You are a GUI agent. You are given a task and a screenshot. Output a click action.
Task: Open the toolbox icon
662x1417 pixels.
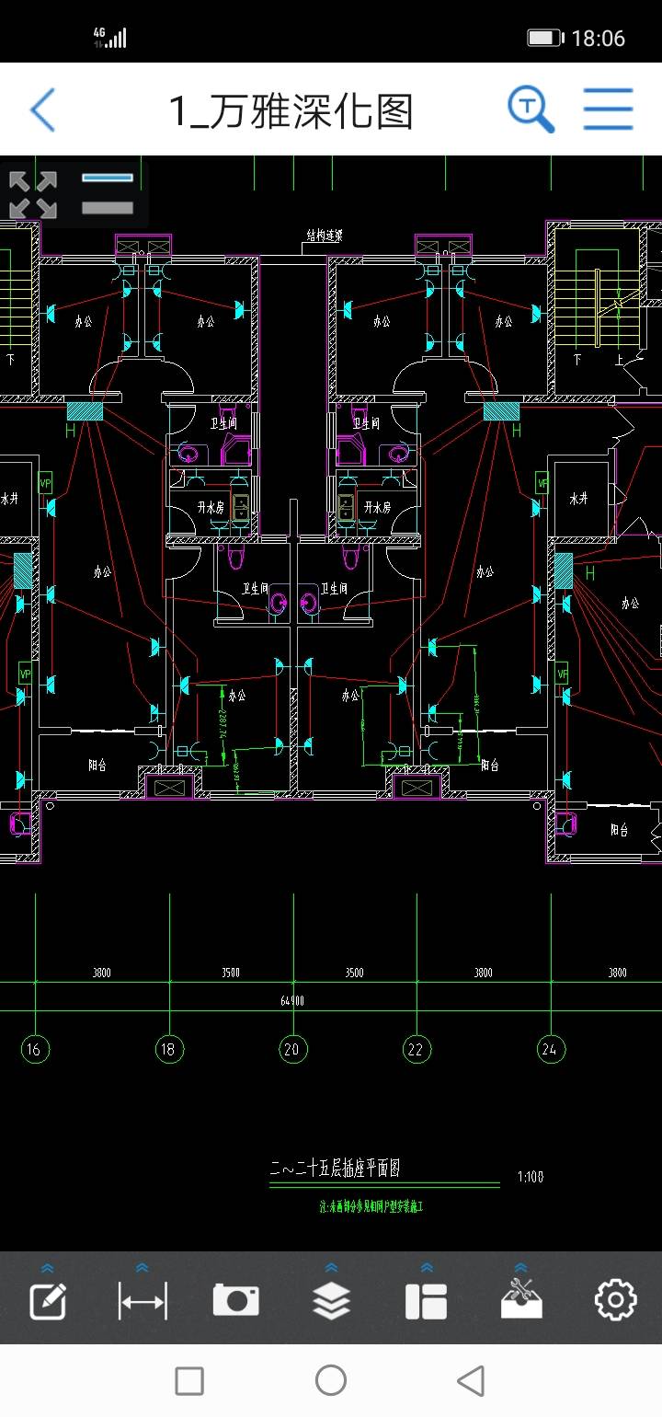(x=520, y=1299)
